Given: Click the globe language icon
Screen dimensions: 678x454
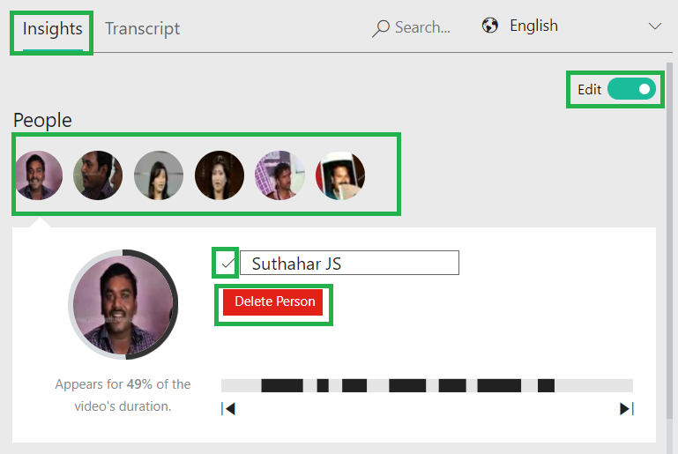Looking at the screenshot, I should point(490,26).
